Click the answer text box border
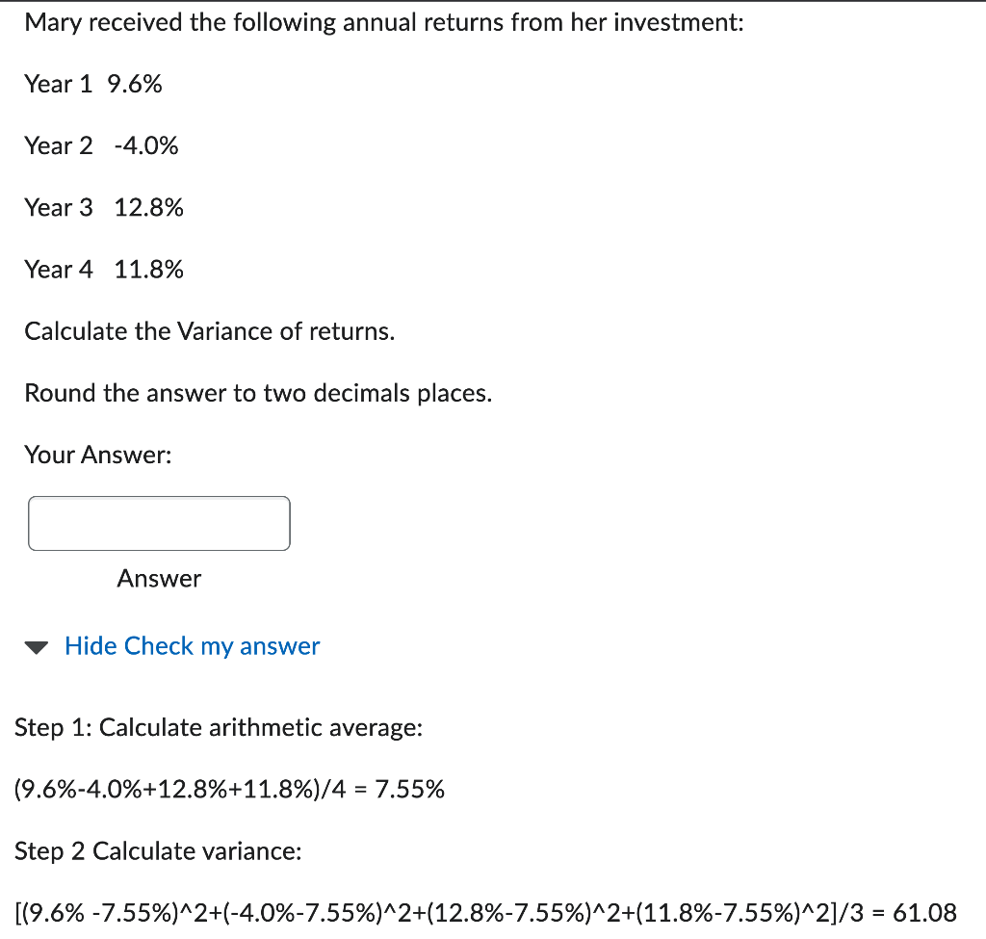 coord(159,499)
